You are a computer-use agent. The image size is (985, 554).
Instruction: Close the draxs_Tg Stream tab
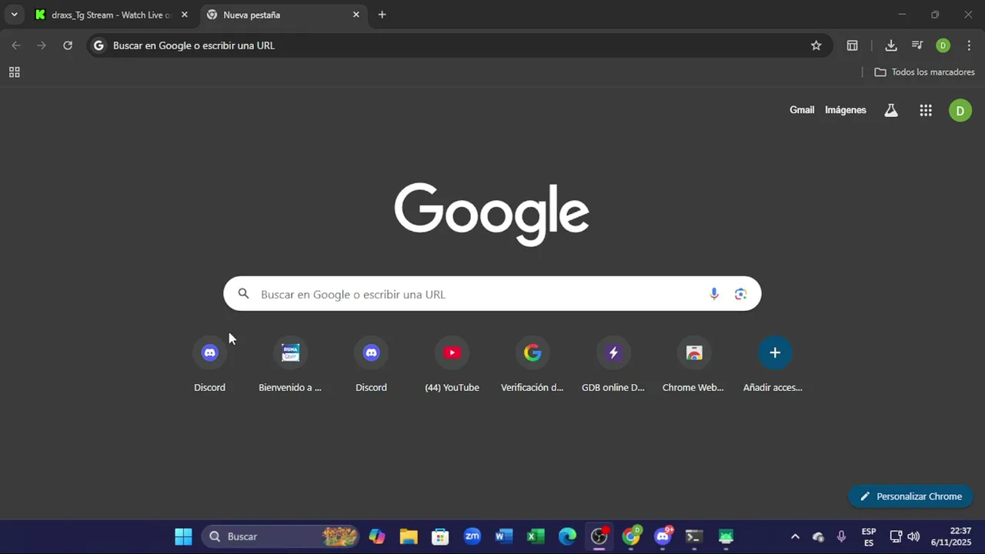click(x=184, y=15)
